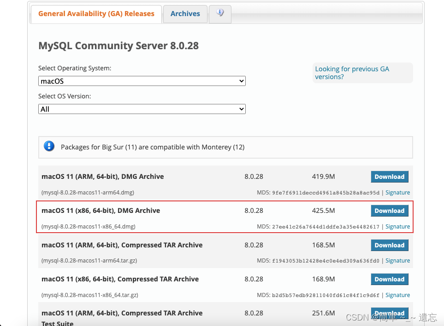Screen dimensions: 444x326
Task: Open Signature link for x86_64.dmg package
Action: click(x=397, y=227)
